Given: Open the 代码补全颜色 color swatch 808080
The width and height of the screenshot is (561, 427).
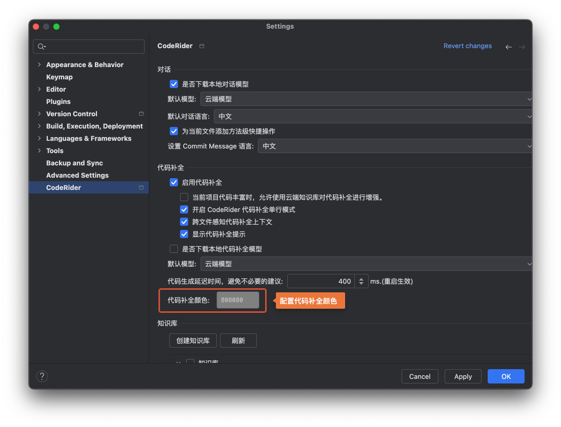Looking at the screenshot, I should click(237, 300).
